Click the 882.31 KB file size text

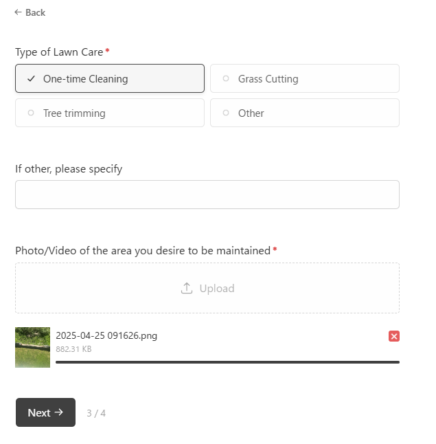tap(73, 349)
